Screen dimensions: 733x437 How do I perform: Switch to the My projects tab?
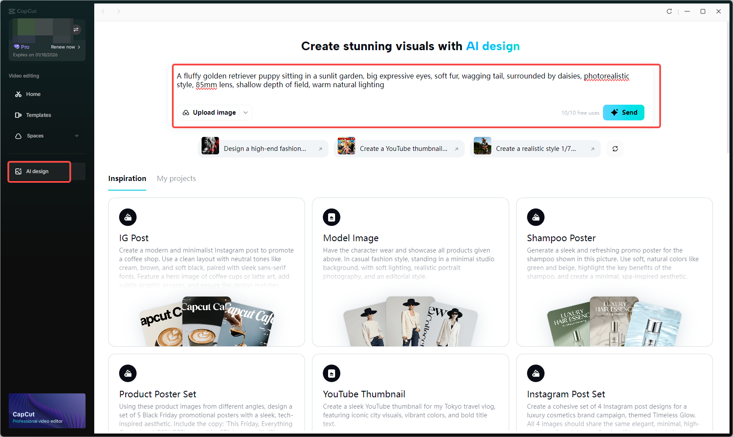(x=176, y=178)
